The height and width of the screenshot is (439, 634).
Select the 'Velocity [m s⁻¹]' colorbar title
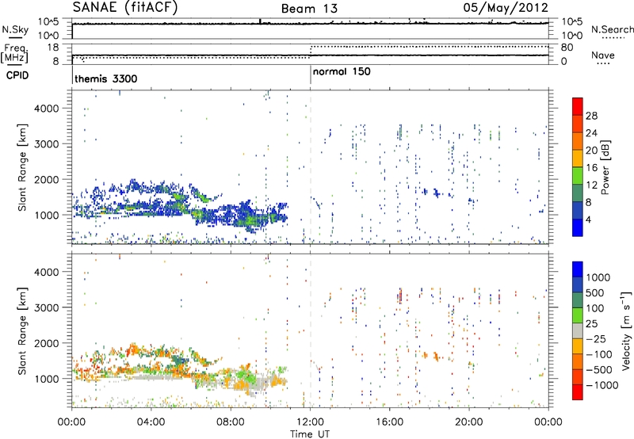[626, 330]
